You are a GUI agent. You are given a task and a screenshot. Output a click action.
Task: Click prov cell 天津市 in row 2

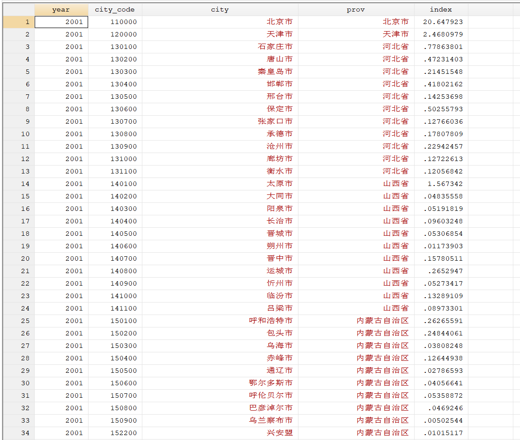pyautogui.click(x=356, y=35)
